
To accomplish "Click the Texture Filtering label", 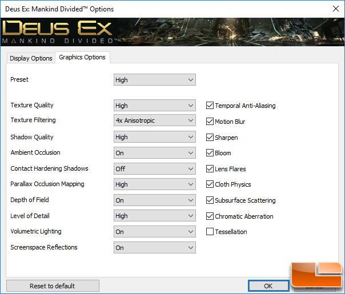I will [x=33, y=120].
